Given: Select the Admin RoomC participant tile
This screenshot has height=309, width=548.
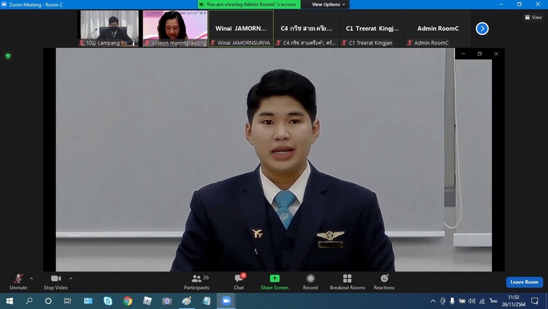Looking at the screenshot, I should click(438, 29).
